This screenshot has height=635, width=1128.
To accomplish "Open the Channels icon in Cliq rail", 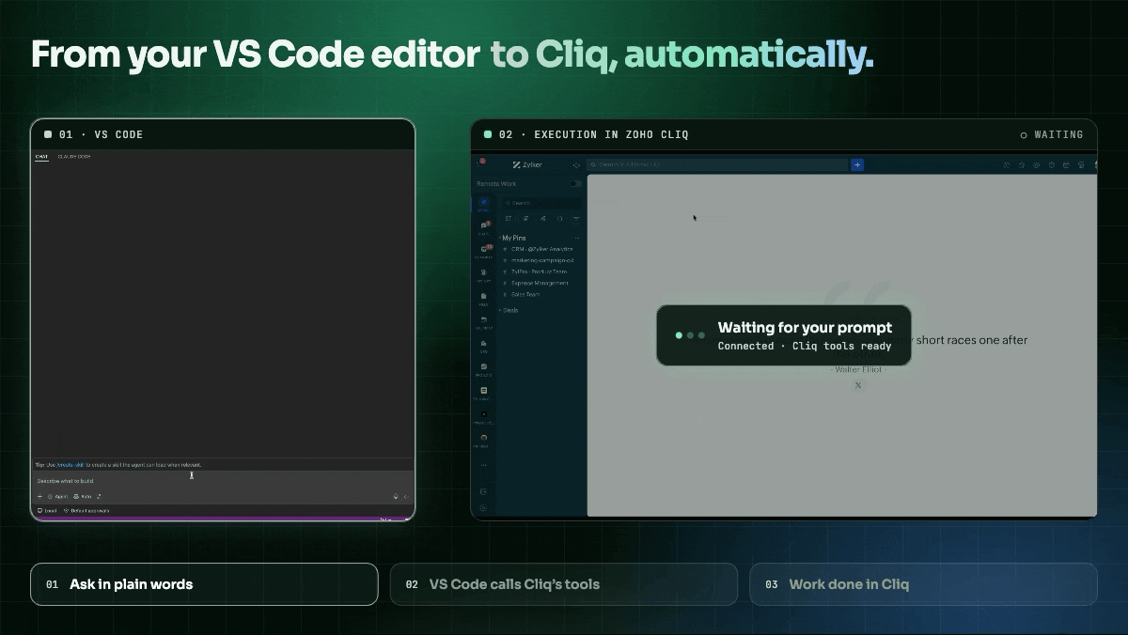I will click(x=483, y=249).
